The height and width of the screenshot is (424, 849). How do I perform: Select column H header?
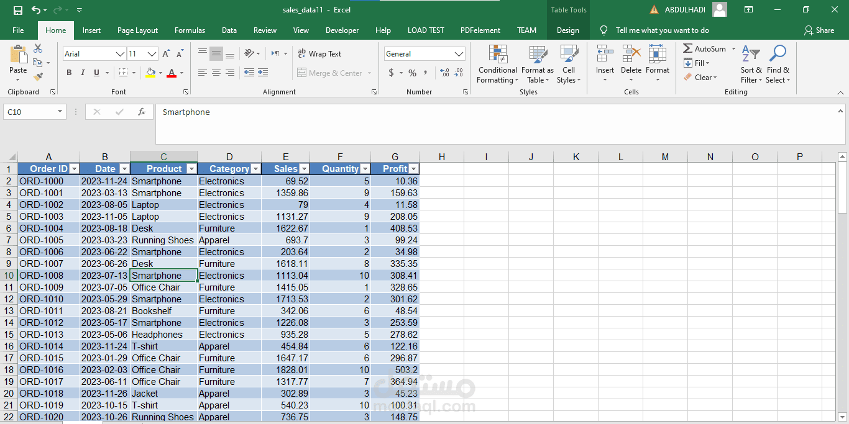point(441,156)
